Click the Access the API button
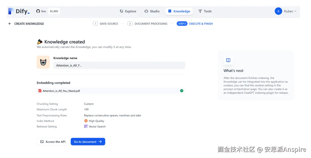 pyautogui.click(x=53, y=142)
